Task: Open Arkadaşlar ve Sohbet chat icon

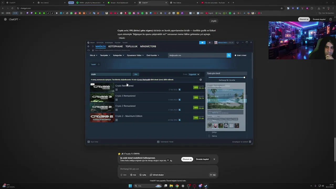Action: point(250,142)
